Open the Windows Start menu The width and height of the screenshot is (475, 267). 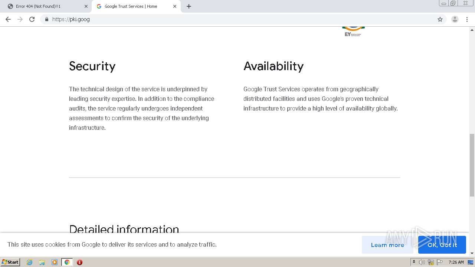tap(10, 262)
